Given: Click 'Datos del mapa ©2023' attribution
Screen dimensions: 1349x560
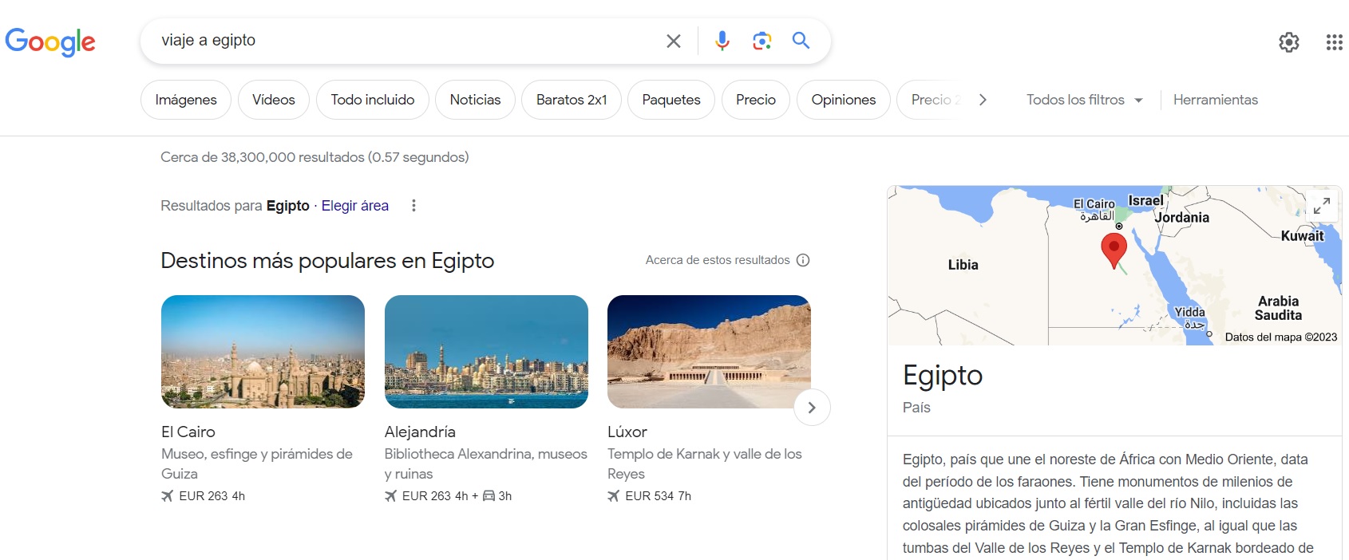Looking at the screenshot, I should click(x=1281, y=337).
